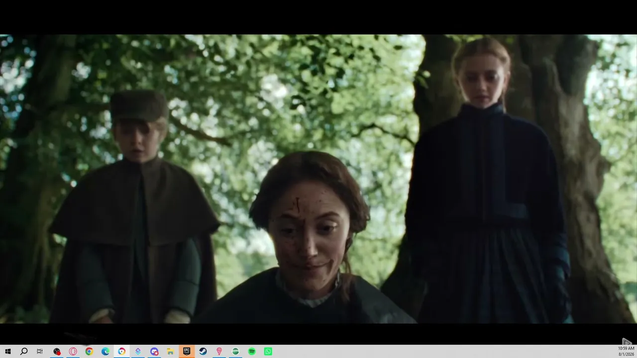Open WhatsApp from the taskbar
The width and height of the screenshot is (637, 358).
click(268, 352)
